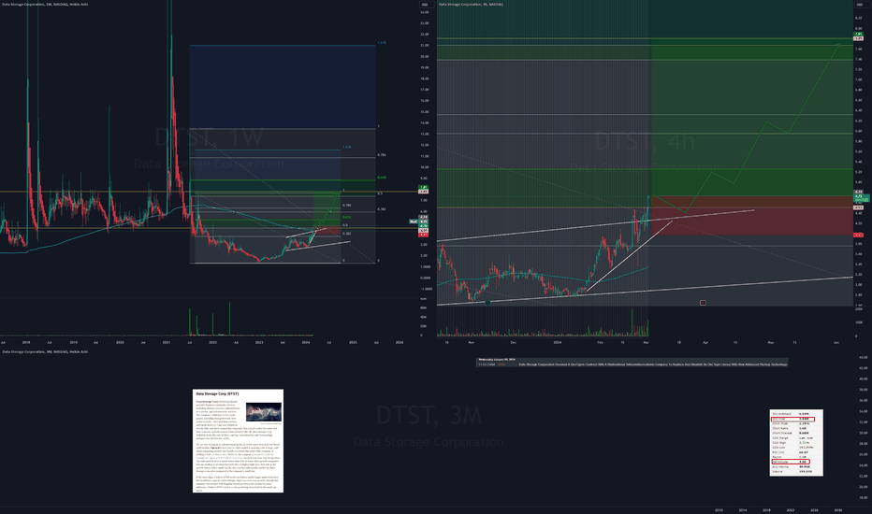872x514 pixels.
Task: Click the highlighted 'Shs Float' row in statistics table
Action: click(793, 419)
